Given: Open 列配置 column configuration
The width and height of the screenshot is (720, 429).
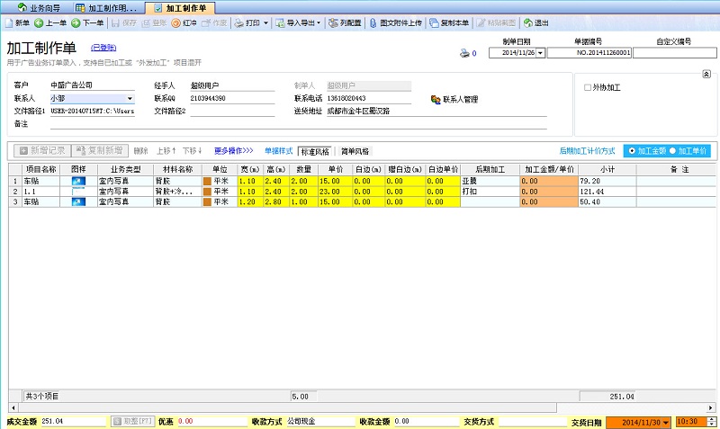Looking at the screenshot, I should [333, 22].
